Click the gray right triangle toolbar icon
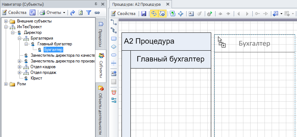This screenshot has height=137, width=297. point(247,14)
